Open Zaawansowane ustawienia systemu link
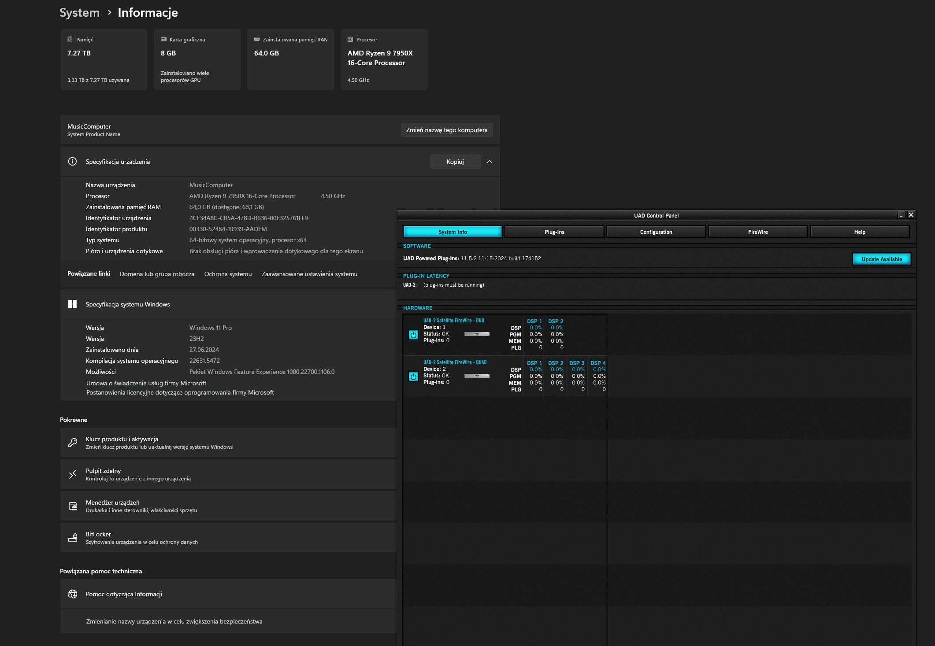Image resolution: width=935 pixels, height=646 pixels. pos(309,274)
